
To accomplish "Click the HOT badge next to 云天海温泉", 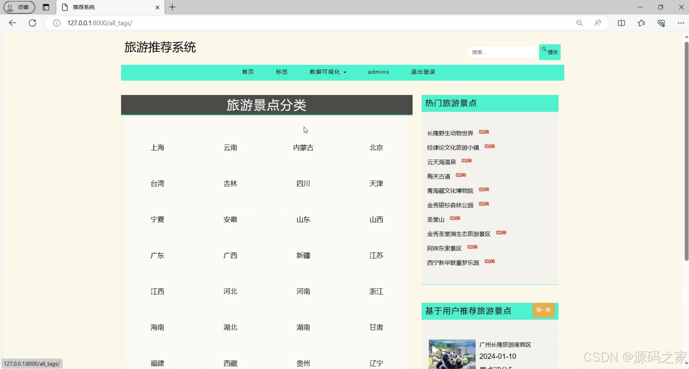I will [466, 161].
